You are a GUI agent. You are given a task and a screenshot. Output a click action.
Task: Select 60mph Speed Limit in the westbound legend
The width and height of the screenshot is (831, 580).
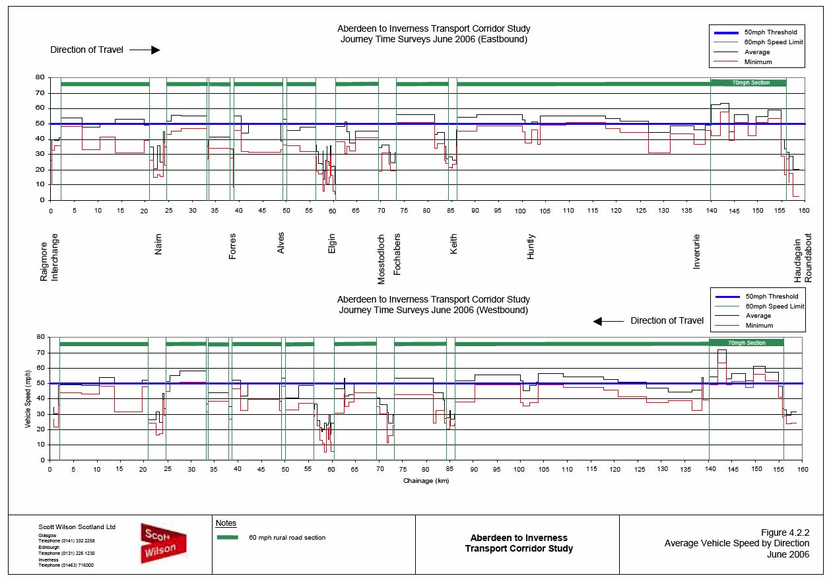click(x=774, y=307)
